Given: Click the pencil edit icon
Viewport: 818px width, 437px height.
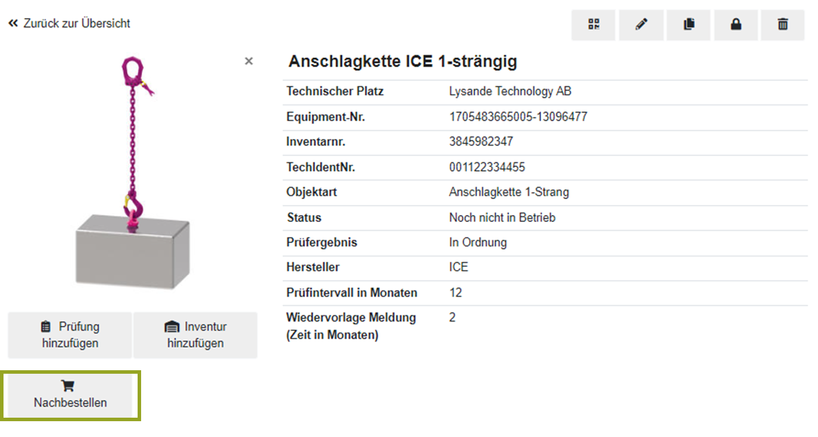Looking at the screenshot, I should [x=641, y=25].
